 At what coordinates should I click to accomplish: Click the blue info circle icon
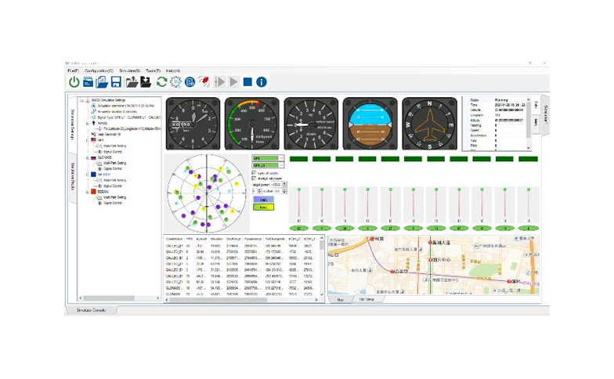click(262, 81)
